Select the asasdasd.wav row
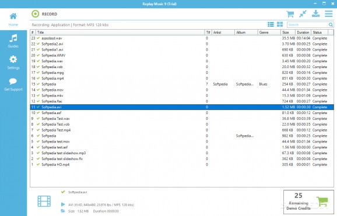The height and width of the screenshot is (216, 337). pyautogui.click(x=182, y=38)
